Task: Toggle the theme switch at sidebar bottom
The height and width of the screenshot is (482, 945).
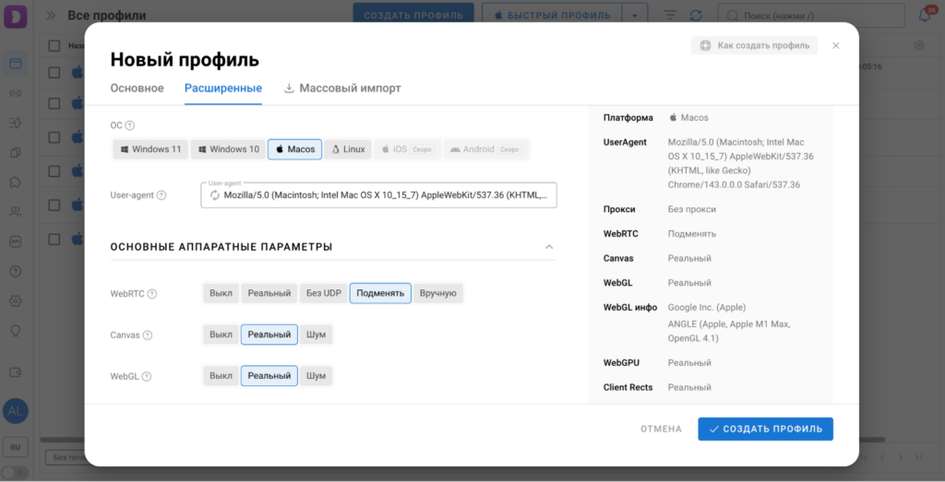Action: pos(15,474)
